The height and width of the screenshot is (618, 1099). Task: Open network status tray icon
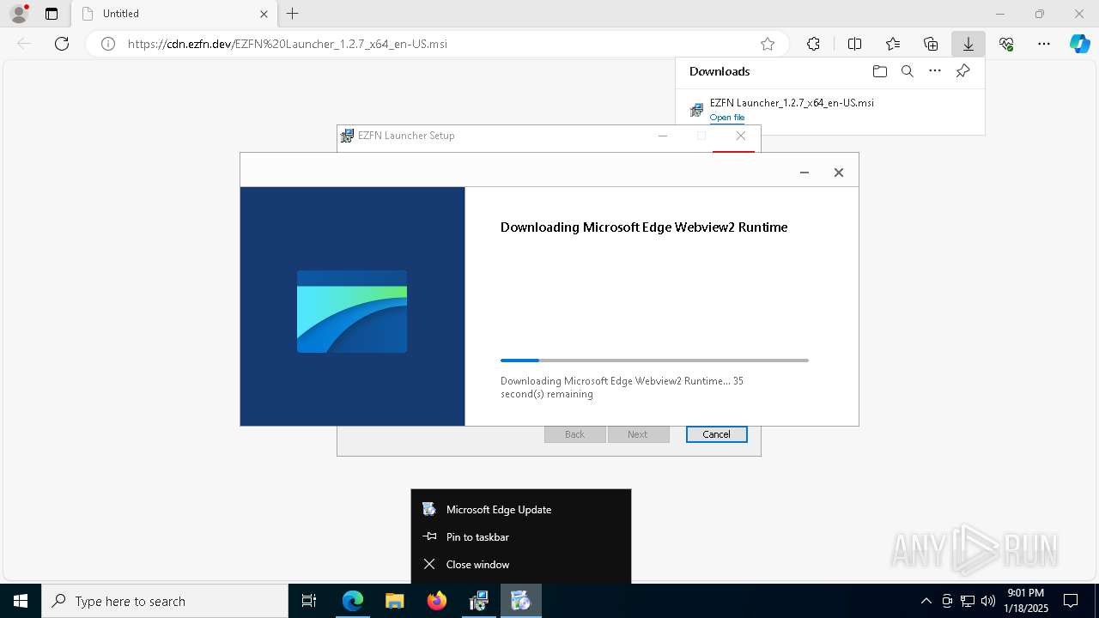pos(968,601)
